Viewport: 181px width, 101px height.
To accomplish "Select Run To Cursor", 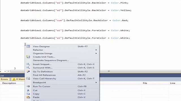I will point(62,86).
